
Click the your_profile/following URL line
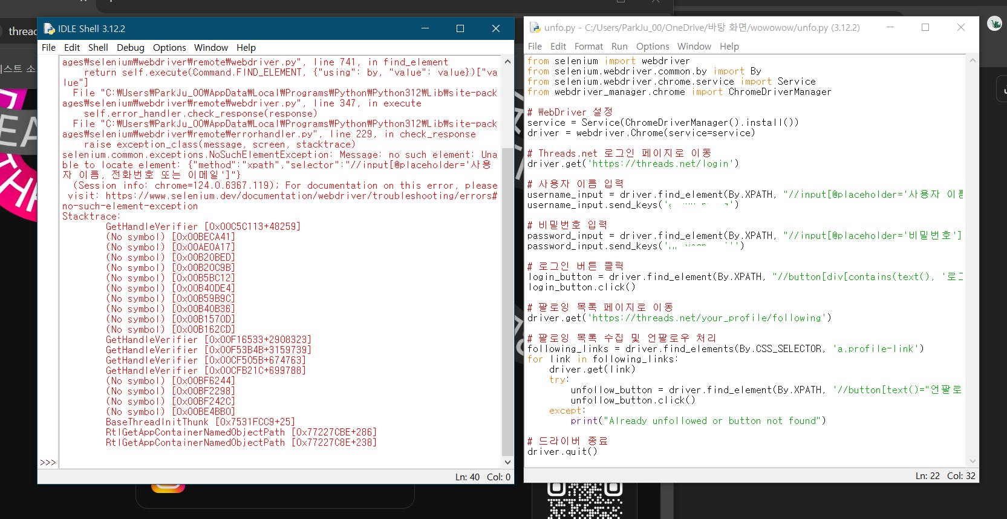(x=679, y=318)
